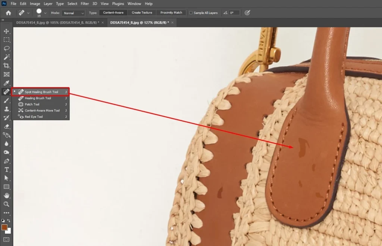Image resolution: width=382 pixels, height=246 pixels.
Task: Click the Home icon in options bar
Action: 8,13
